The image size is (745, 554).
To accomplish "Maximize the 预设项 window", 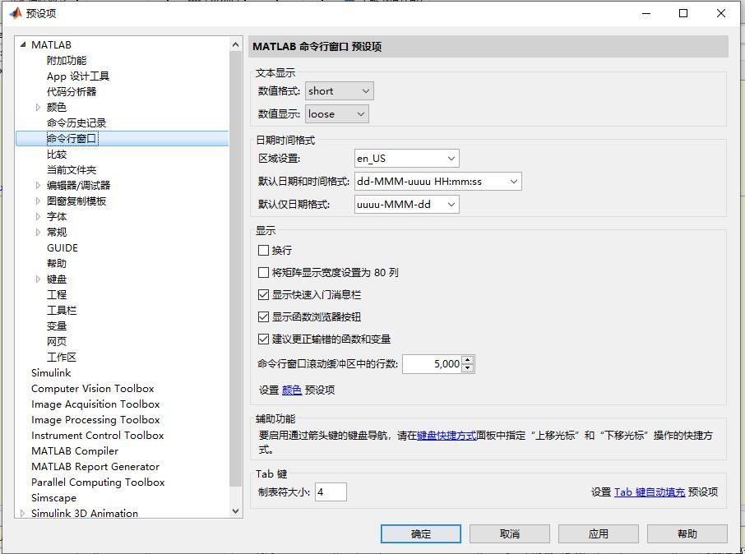I will click(x=683, y=13).
